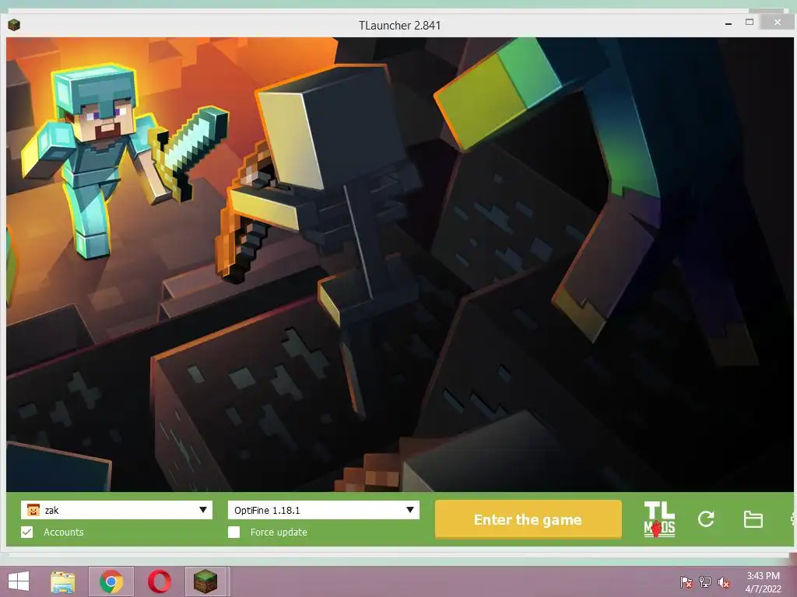Click the TLauncher title bar block icon
The width and height of the screenshot is (797, 597).
[x=14, y=24]
